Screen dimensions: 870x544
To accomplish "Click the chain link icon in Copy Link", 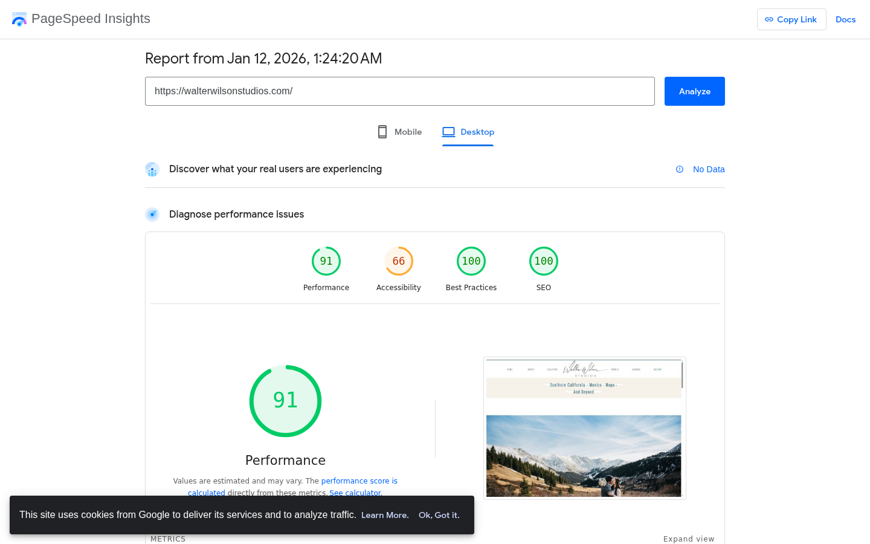I will pyautogui.click(x=770, y=19).
